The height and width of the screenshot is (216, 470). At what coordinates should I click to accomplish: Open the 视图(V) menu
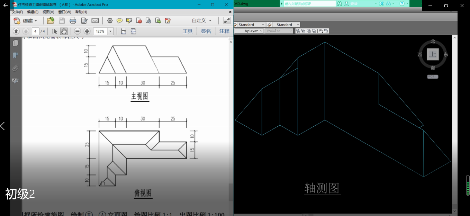[48, 12]
